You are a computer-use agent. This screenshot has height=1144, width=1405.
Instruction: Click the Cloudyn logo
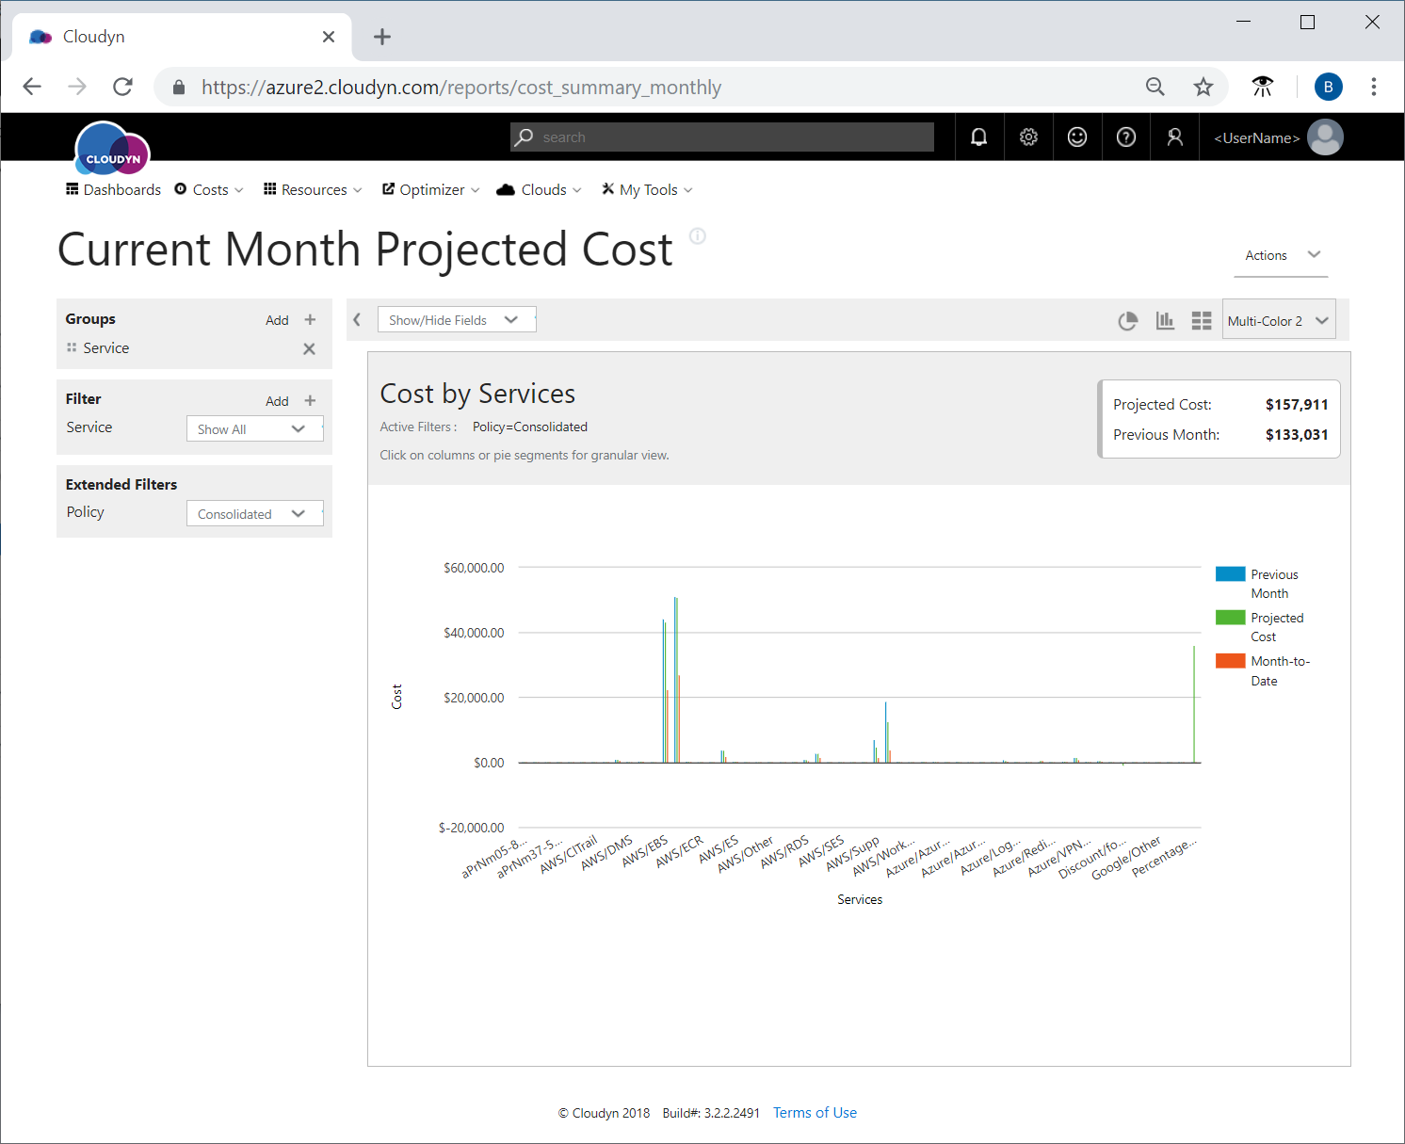[x=112, y=149]
